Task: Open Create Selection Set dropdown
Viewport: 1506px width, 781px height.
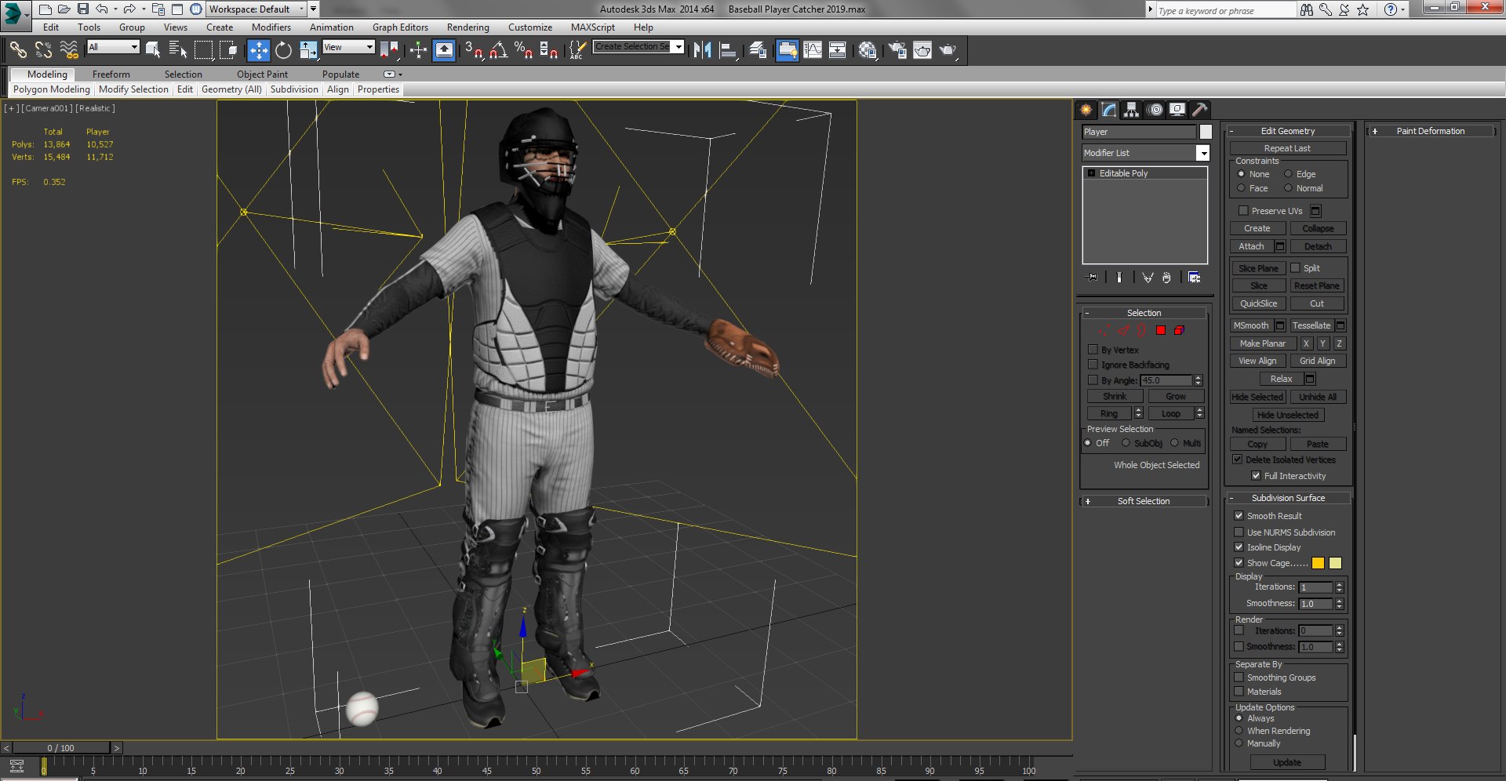Action: pos(678,47)
